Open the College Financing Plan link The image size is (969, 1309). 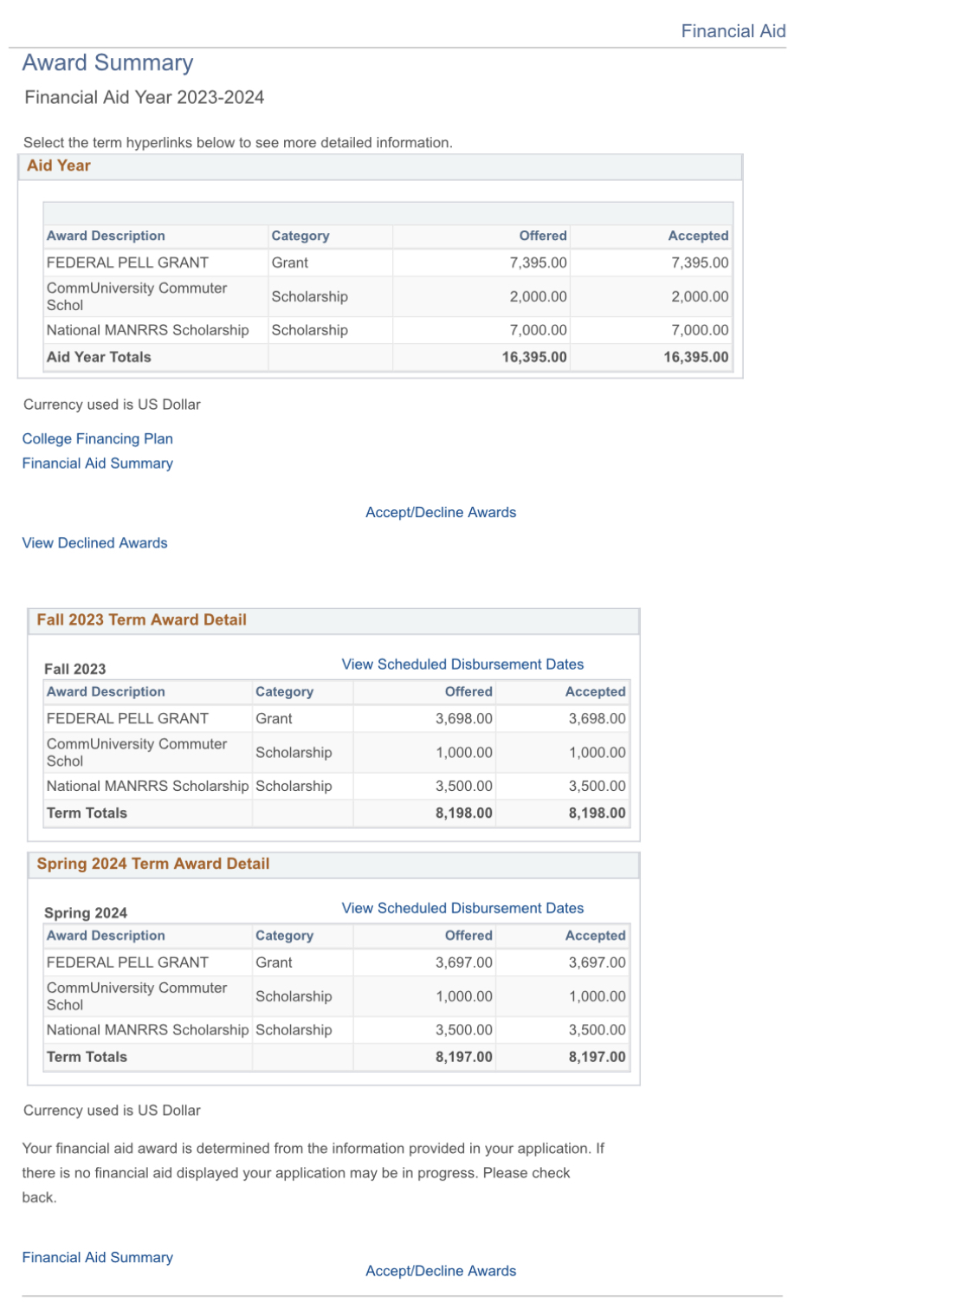click(x=98, y=438)
